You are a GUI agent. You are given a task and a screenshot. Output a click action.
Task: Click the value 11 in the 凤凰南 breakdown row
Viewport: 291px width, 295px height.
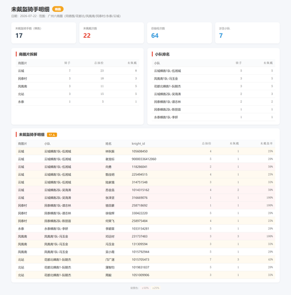[x=102, y=86]
